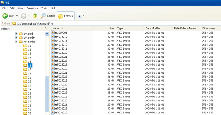Screen dimensions: 221x115
Task: Open the Tools menu
Action: tap(44, 8)
